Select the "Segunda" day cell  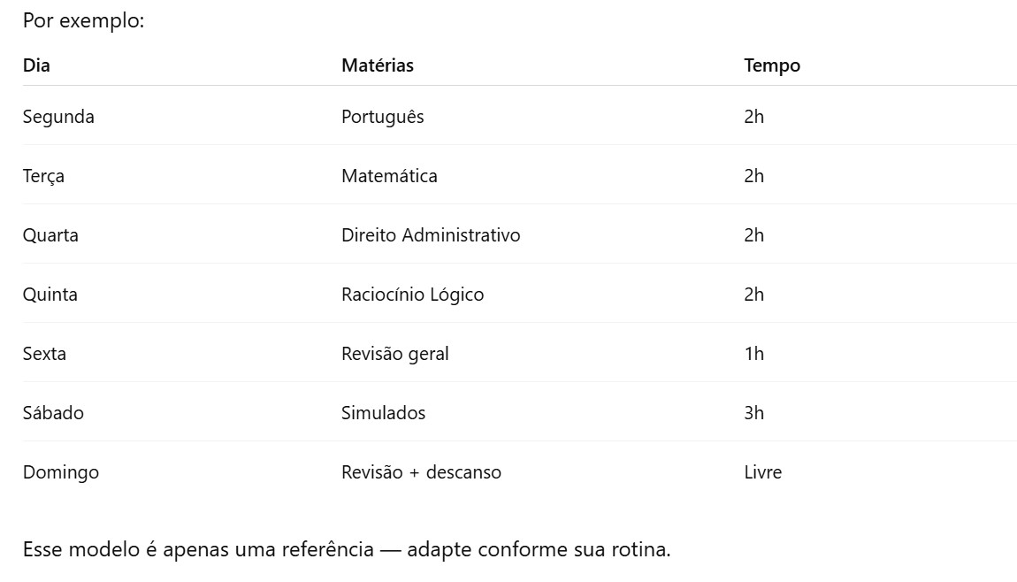point(58,117)
